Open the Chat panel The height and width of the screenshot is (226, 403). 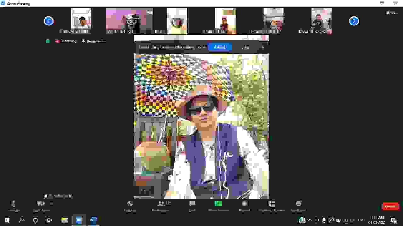192,204
